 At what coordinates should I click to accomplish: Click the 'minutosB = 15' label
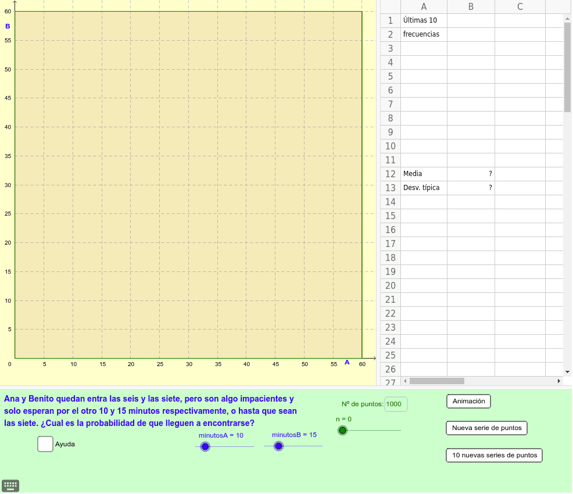[x=294, y=435]
